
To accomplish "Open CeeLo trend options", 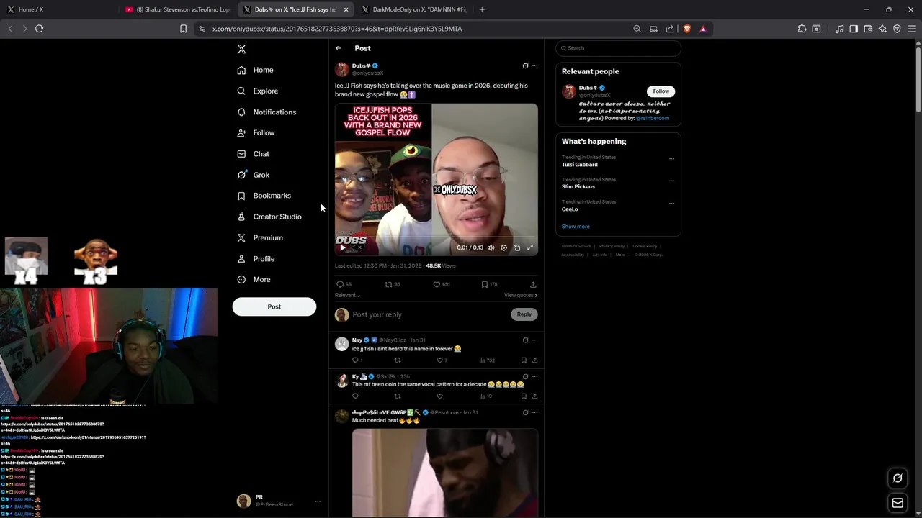I will pos(671,204).
